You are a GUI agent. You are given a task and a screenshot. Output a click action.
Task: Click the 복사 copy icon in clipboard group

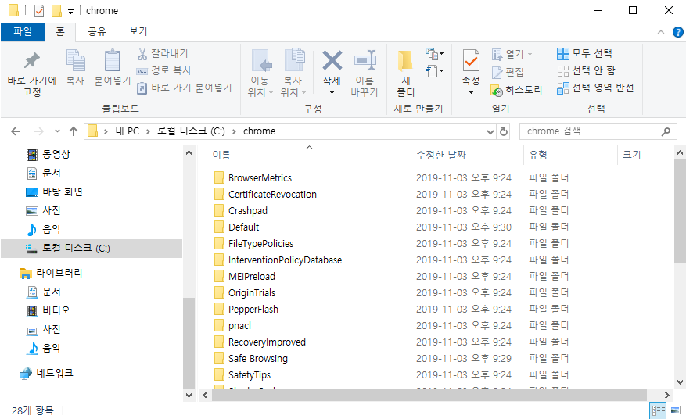pyautogui.click(x=75, y=60)
